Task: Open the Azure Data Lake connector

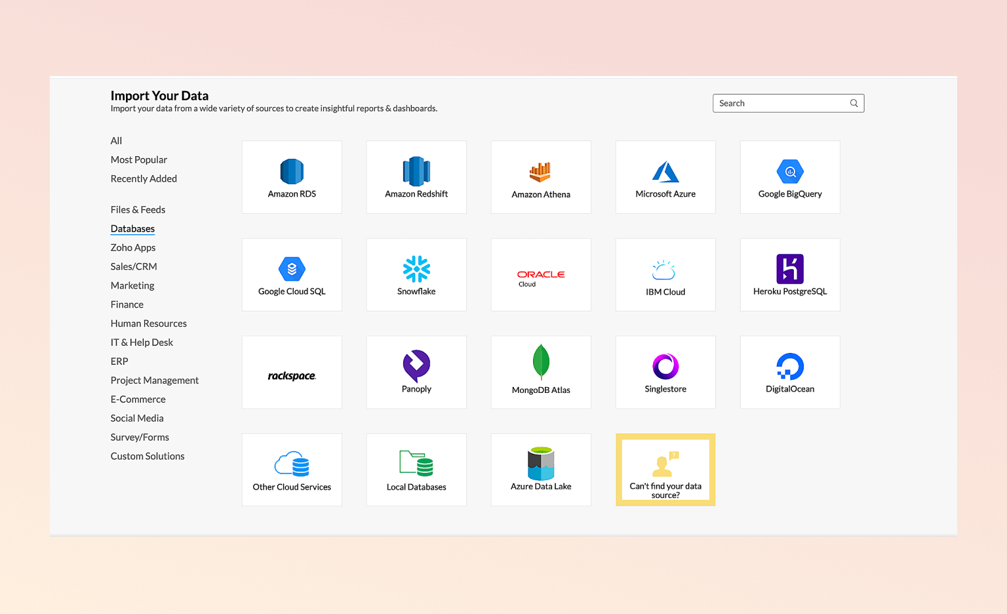Action: point(541,470)
